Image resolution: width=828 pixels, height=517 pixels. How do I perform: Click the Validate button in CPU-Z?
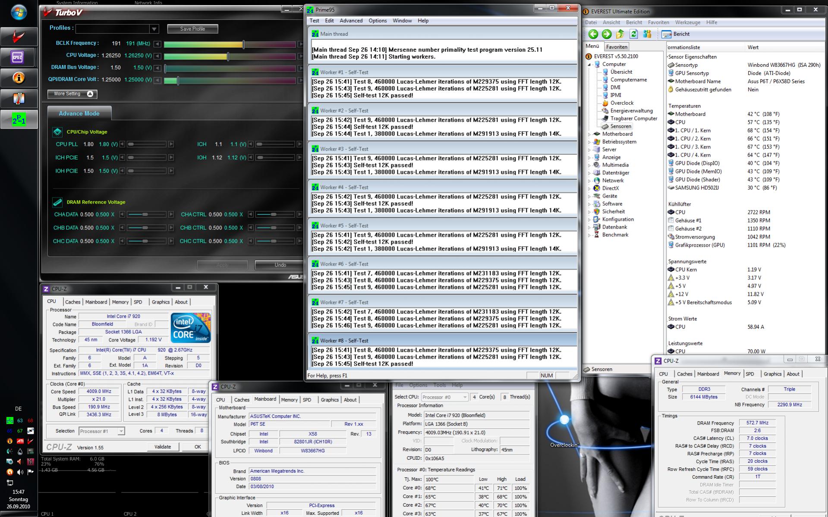tap(163, 447)
